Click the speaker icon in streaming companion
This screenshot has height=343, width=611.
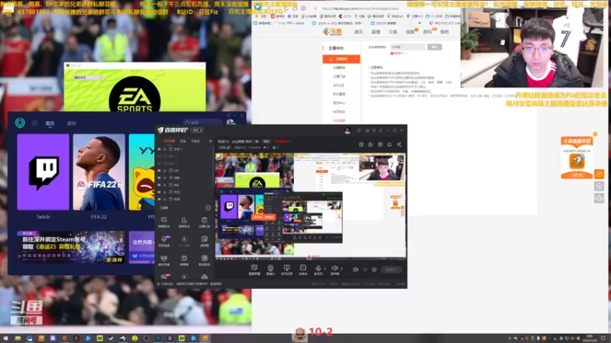335,268
